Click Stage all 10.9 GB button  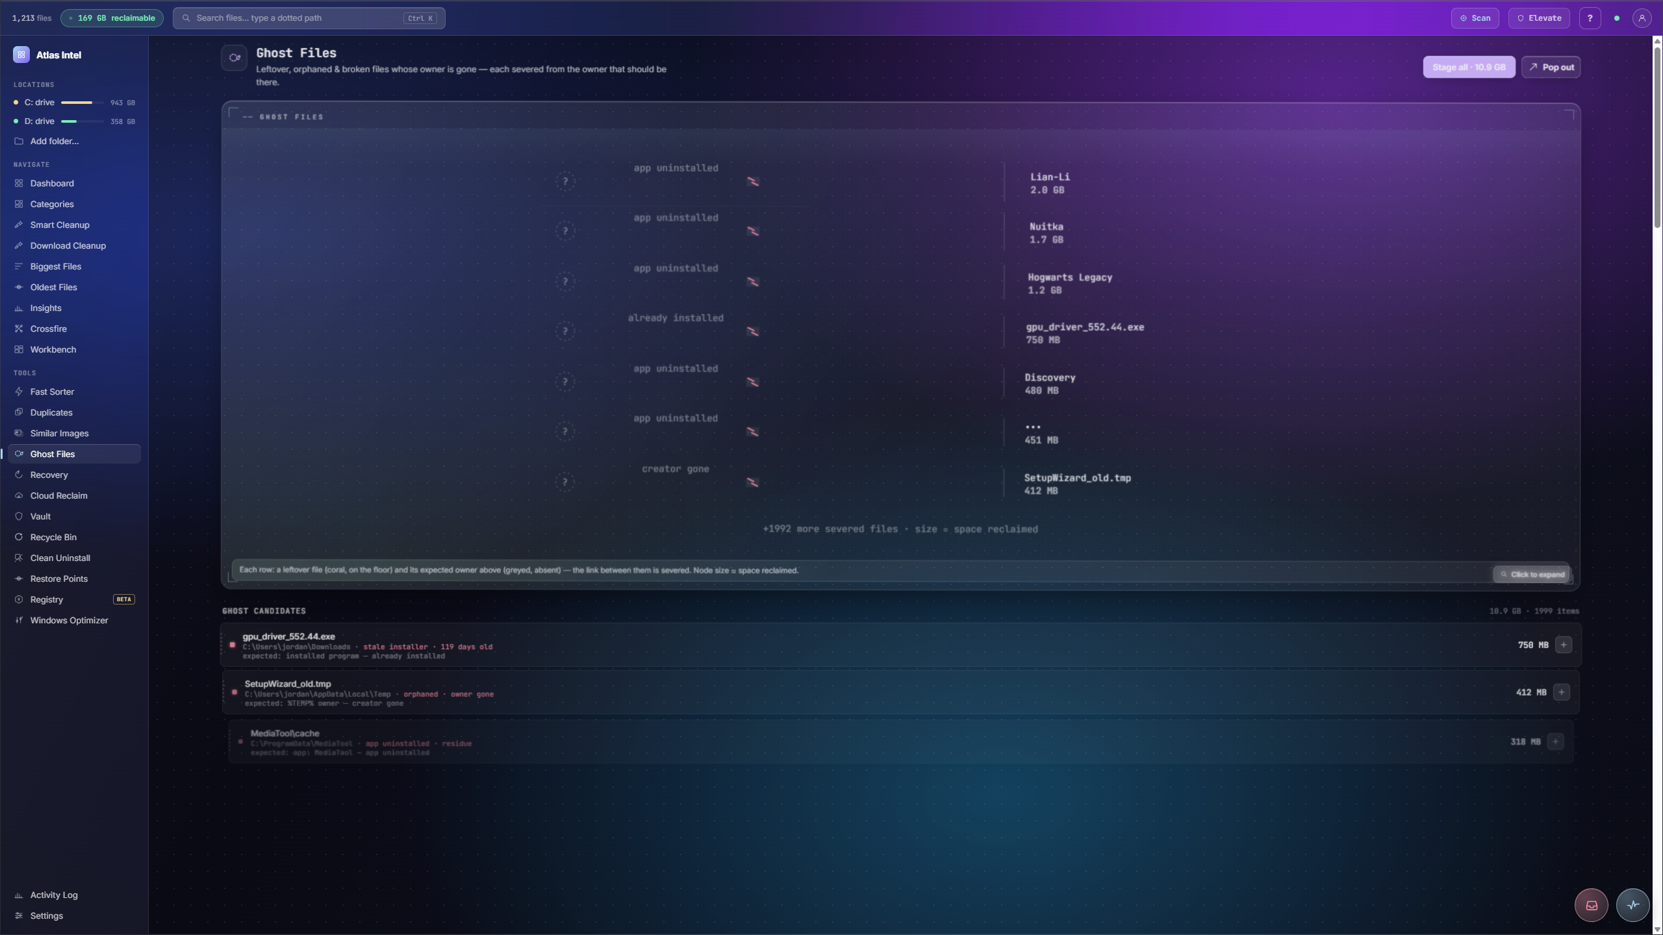(1469, 68)
